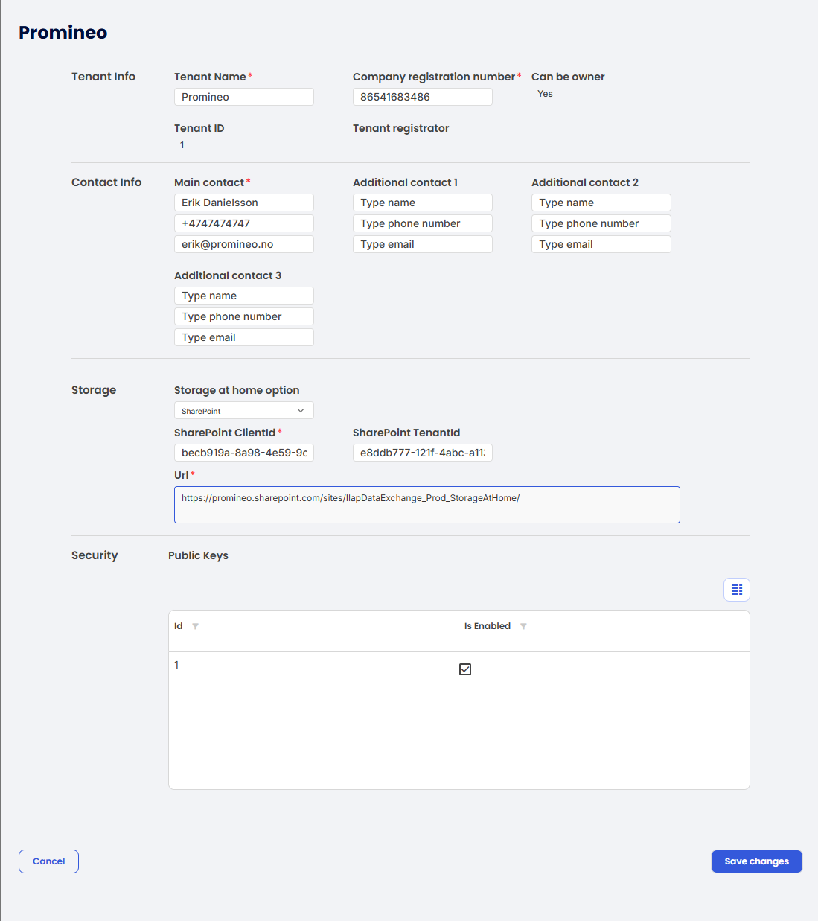Image resolution: width=818 pixels, height=921 pixels.
Task: Click Additional contact 1 name field
Action: 423,203
